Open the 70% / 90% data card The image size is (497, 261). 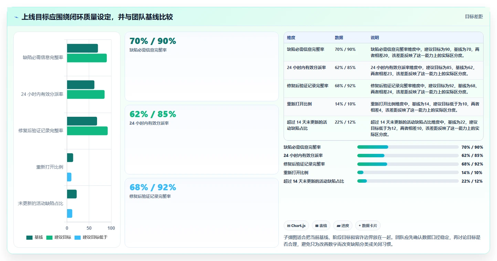tap(202, 67)
